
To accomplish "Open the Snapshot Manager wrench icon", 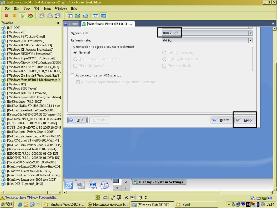I will 58,16.
